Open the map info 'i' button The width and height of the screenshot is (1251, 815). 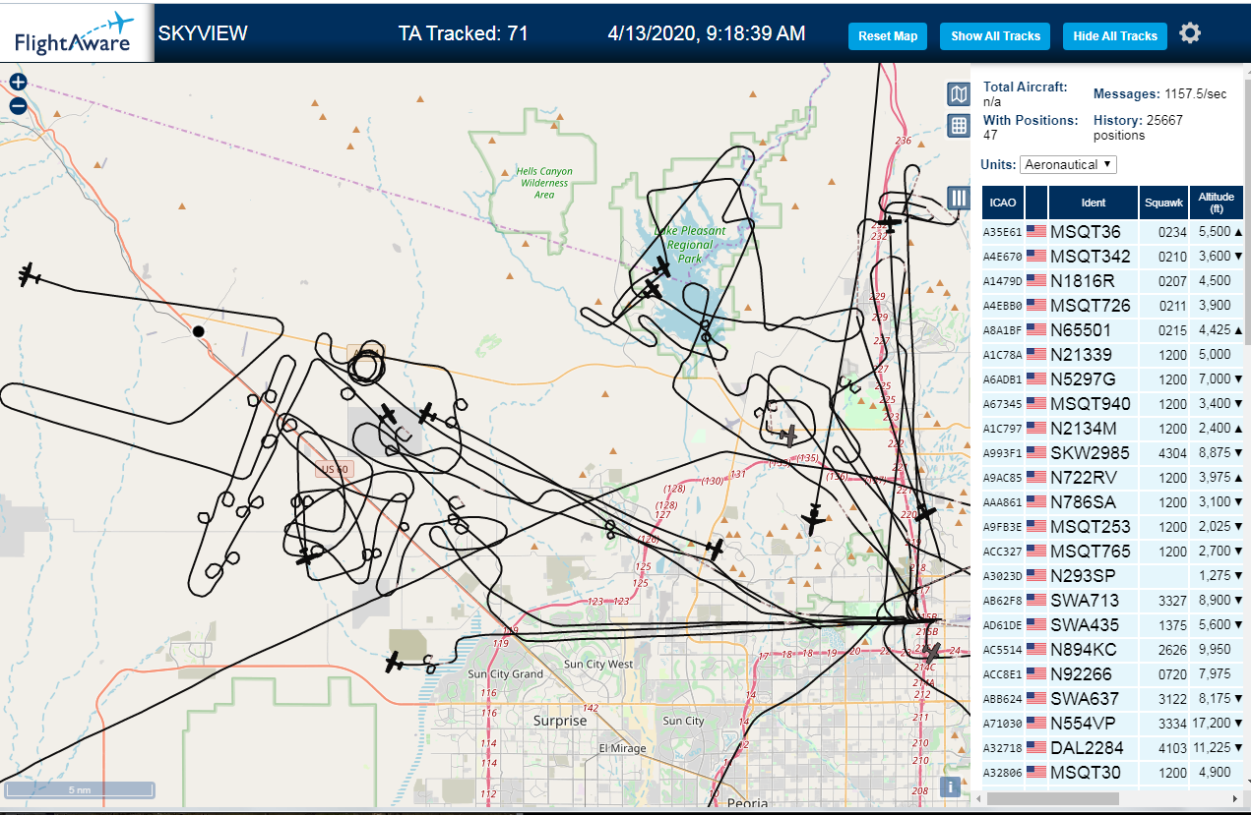pyautogui.click(x=950, y=786)
